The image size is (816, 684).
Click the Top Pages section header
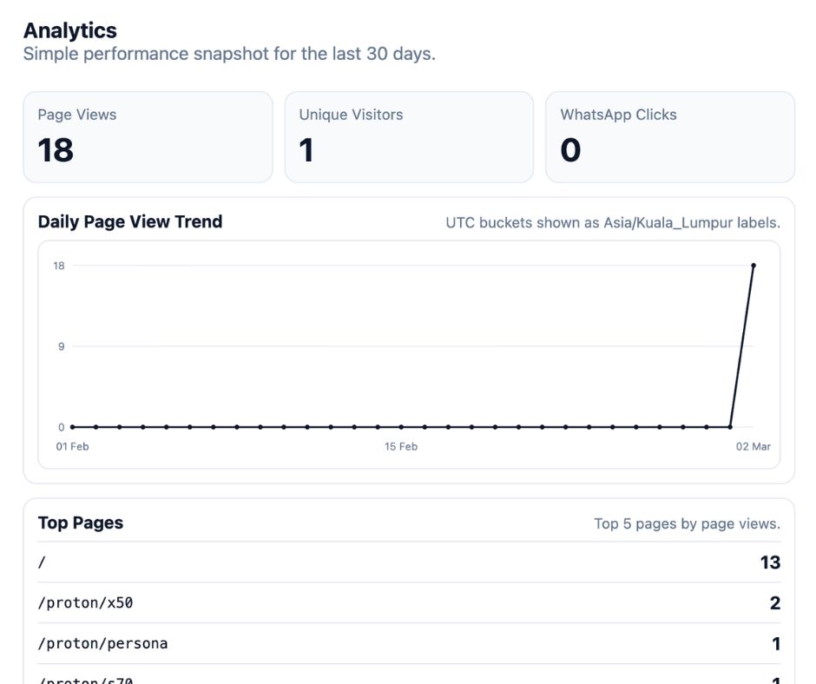click(x=81, y=523)
